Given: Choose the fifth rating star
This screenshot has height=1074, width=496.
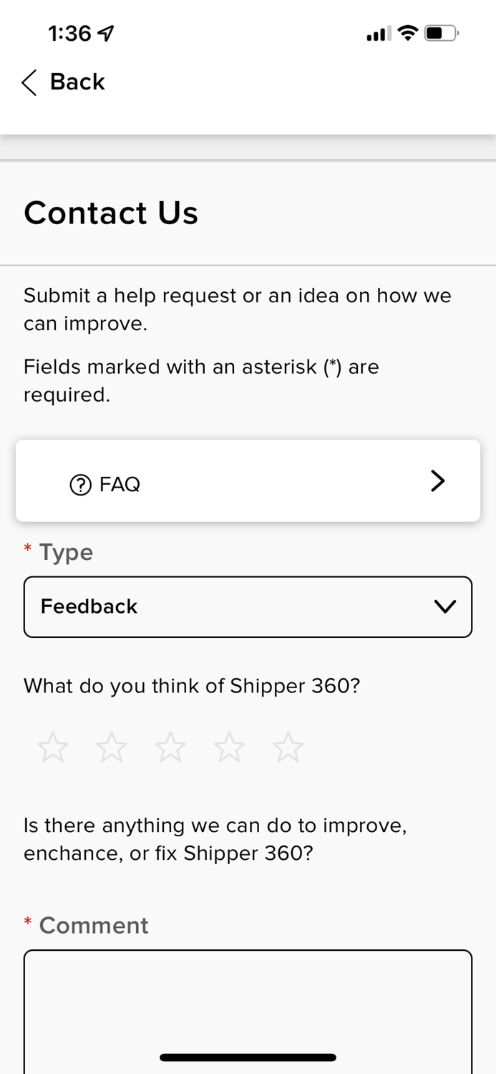Looking at the screenshot, I should 288,747.
